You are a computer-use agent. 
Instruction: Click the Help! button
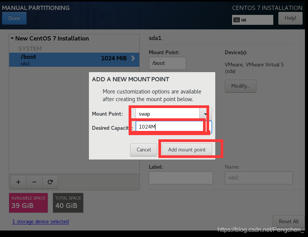(290, 18)
